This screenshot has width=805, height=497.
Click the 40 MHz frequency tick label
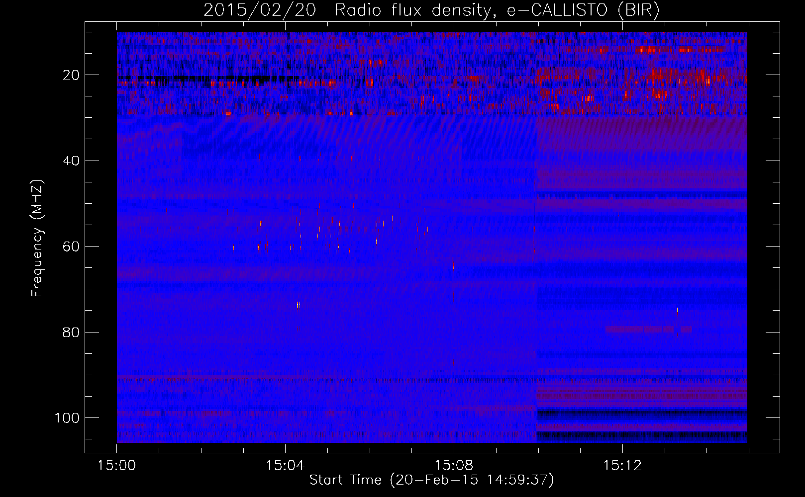pos(71,161)
